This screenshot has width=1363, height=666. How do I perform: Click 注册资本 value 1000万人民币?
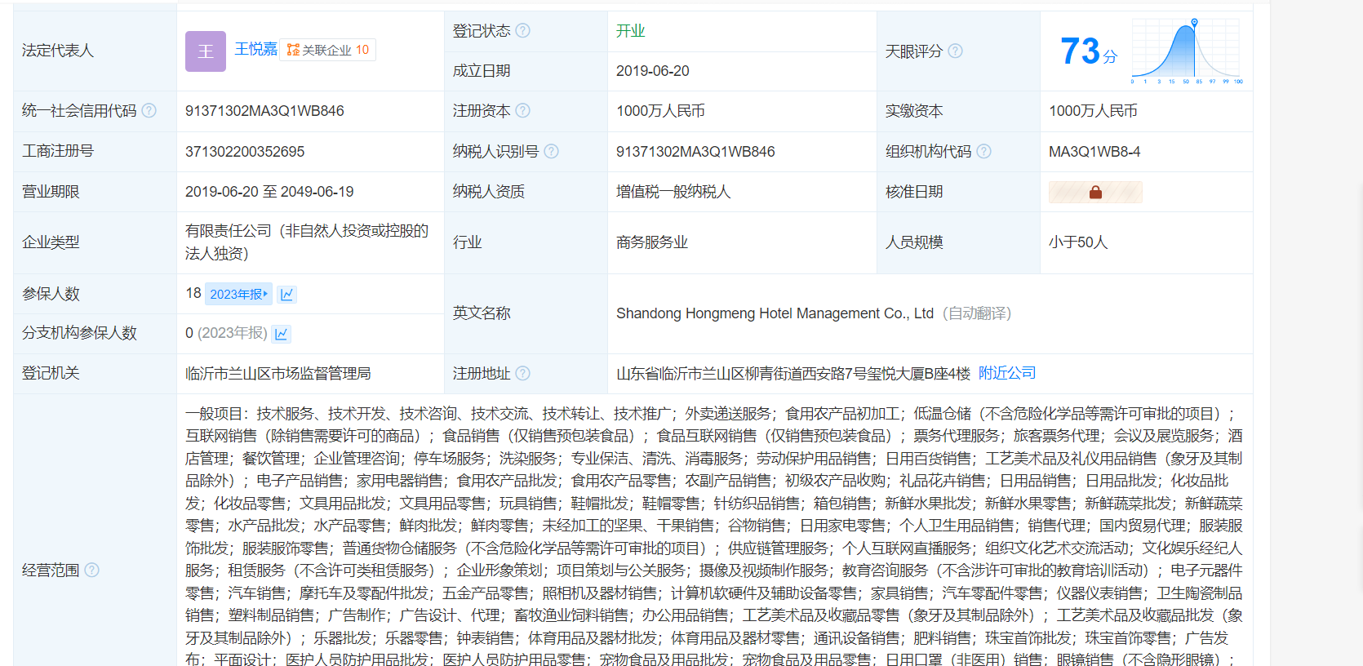coord(660,111)
